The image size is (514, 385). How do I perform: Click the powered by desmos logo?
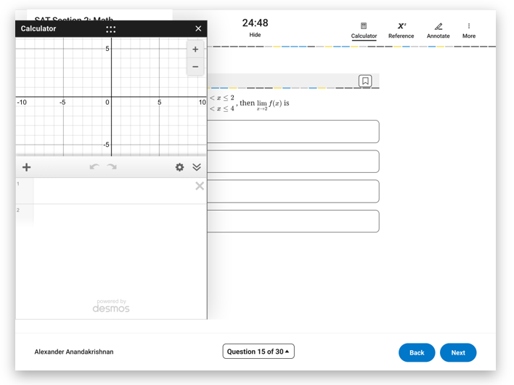pyautogui.click(x=111, y=306)
